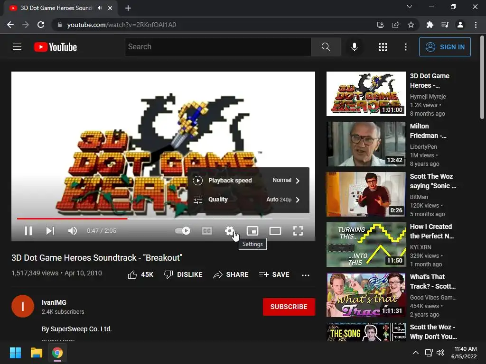486x364 pixels.
Task: Open the YouTube hamburger guide menu
Action: tap(17, 47)
